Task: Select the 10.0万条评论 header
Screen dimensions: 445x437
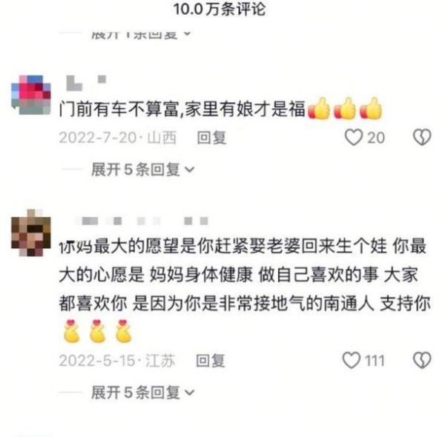Action: pyautogui.click(x=220, y=9)
